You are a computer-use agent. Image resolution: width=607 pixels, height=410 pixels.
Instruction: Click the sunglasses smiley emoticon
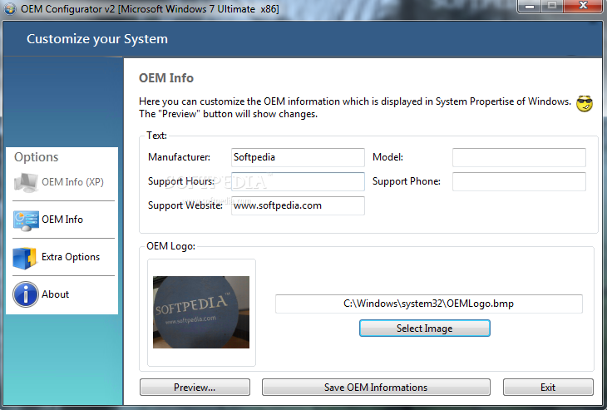tap(585, 104)
